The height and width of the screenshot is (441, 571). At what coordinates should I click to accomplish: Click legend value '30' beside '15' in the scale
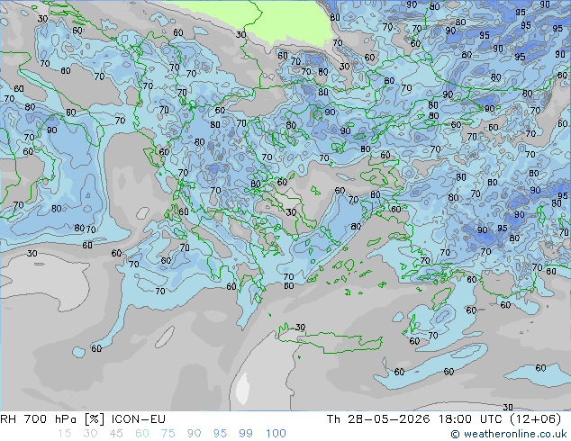pyautogui.click(x=90, y=434)
